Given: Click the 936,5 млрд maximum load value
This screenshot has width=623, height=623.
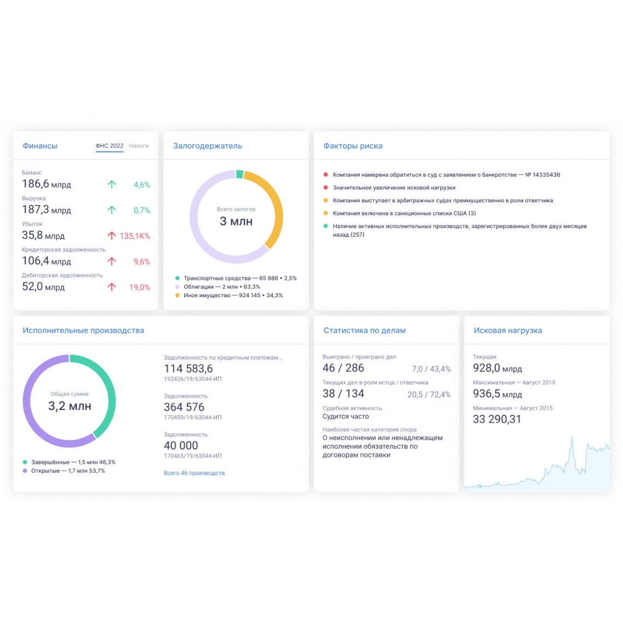Looking at the screenshot, I should tap(497, 393).
